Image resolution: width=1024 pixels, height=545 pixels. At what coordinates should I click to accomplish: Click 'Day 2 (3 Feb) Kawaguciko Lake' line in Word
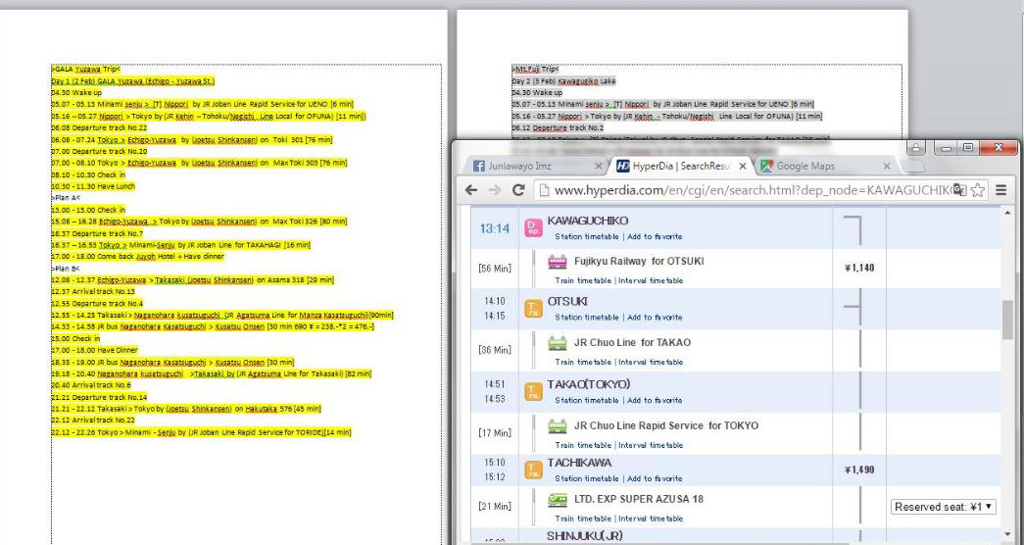pyautogui.click(x=563, y=81)
